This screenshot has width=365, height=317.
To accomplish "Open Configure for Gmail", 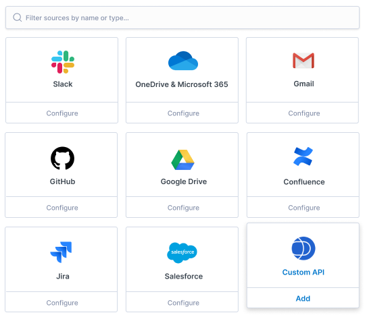I will click(x=303, y=113).
